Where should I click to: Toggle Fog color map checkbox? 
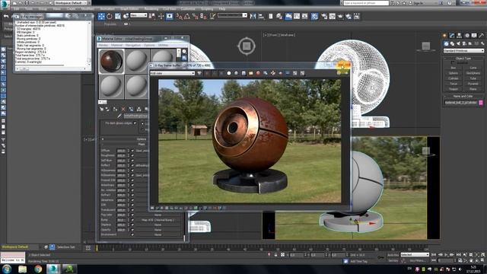point(132,215)
